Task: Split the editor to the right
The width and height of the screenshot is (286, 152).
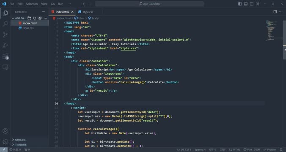Action: (x=275, y=12)
